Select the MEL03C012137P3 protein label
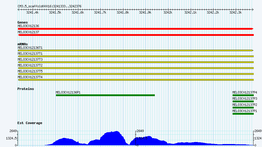 click(245, 98)
